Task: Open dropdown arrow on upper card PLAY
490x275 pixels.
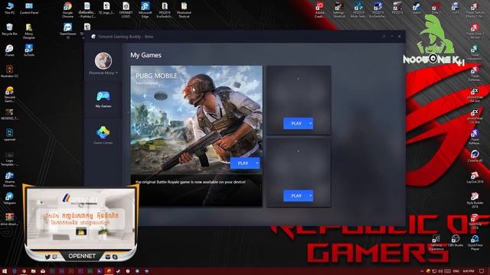Action: (x=310, y=124)
